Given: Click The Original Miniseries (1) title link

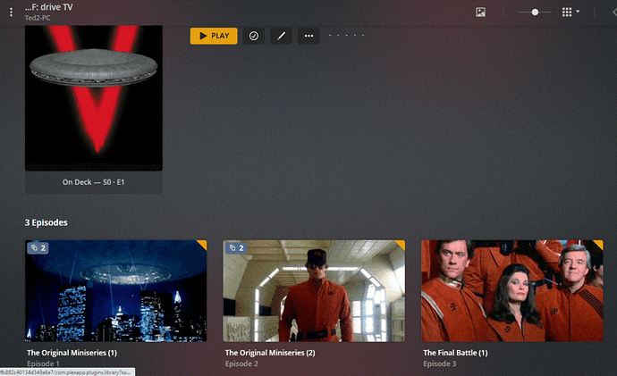Looking at the screenshot, I should [x=72, y=353].
